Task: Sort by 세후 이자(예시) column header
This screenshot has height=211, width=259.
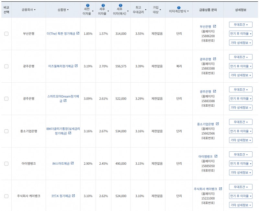Action: [x=120, y=11]
